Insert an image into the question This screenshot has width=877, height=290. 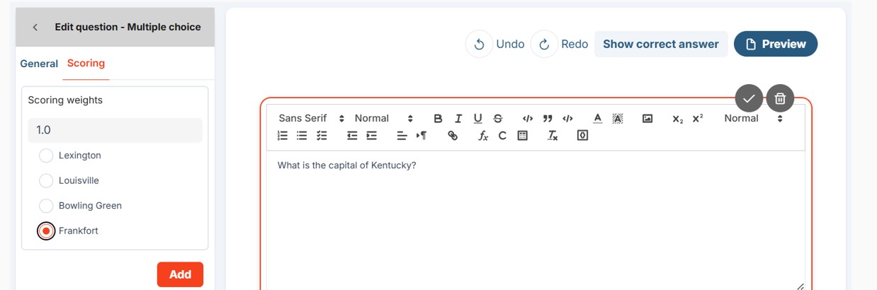(647, 118)
